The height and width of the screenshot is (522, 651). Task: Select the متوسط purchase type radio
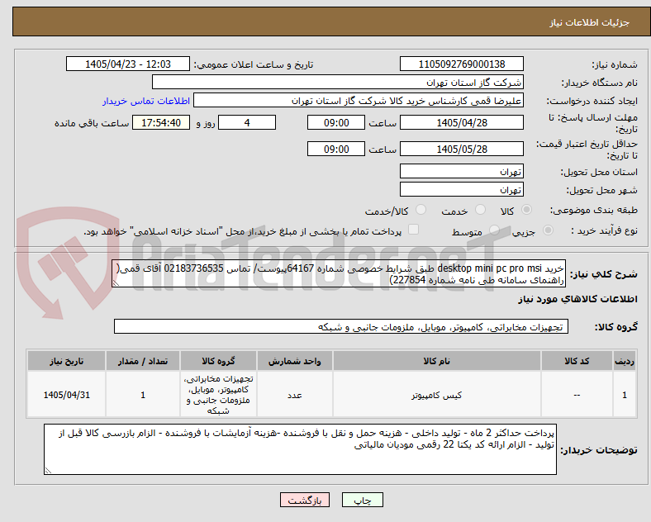494,230
